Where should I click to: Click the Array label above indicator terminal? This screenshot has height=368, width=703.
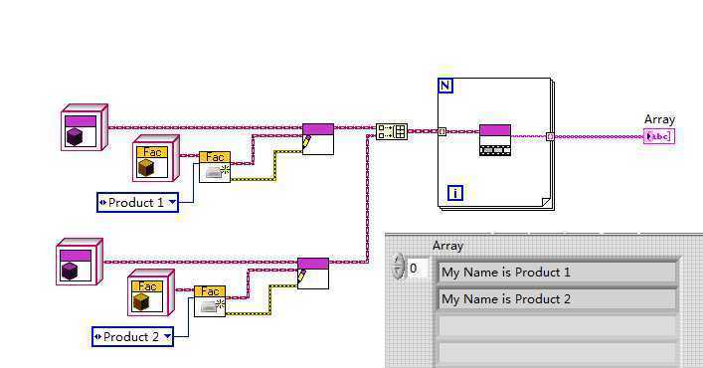659,119
